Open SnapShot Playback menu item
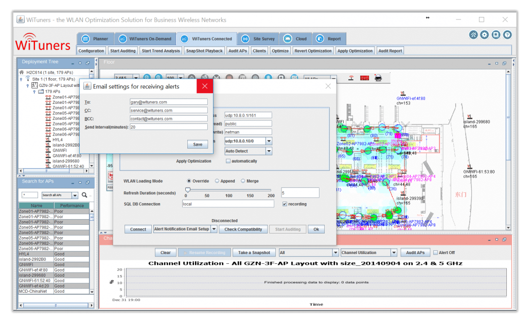Image resolution: width=530 pixels, height=323 pixels. 204,51
